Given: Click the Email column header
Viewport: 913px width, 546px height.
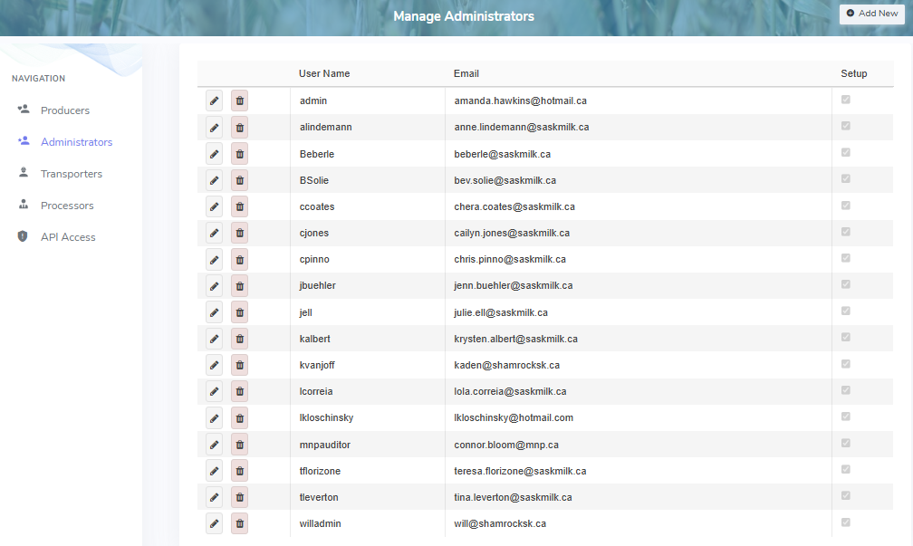Looking at the screenshot, I should pyautogui.click(x=465, y=73).
